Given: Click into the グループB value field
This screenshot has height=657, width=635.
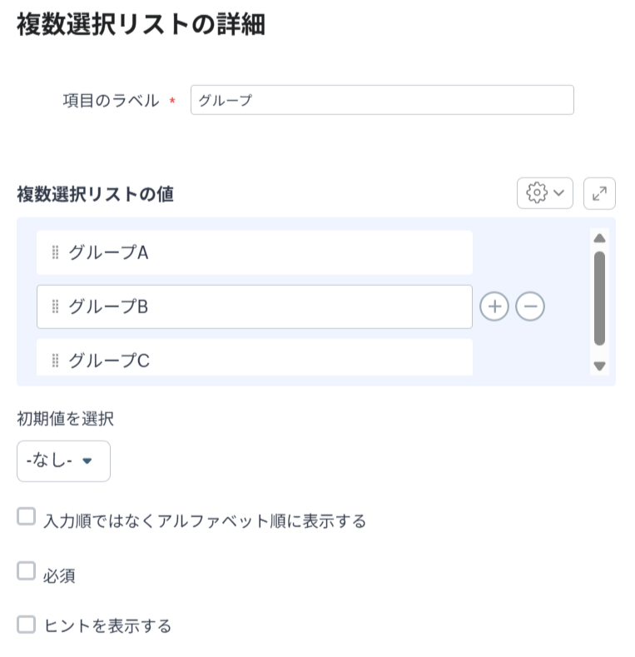Looking at the screenshot, I should pyautogui.click(x=266, y=306).
